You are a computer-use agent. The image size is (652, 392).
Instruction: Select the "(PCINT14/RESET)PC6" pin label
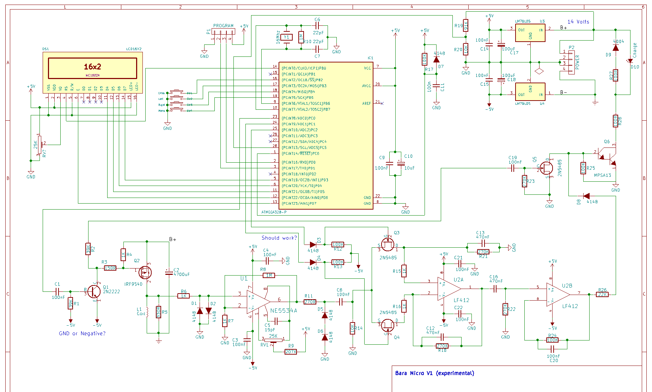(x=300, y=153)
